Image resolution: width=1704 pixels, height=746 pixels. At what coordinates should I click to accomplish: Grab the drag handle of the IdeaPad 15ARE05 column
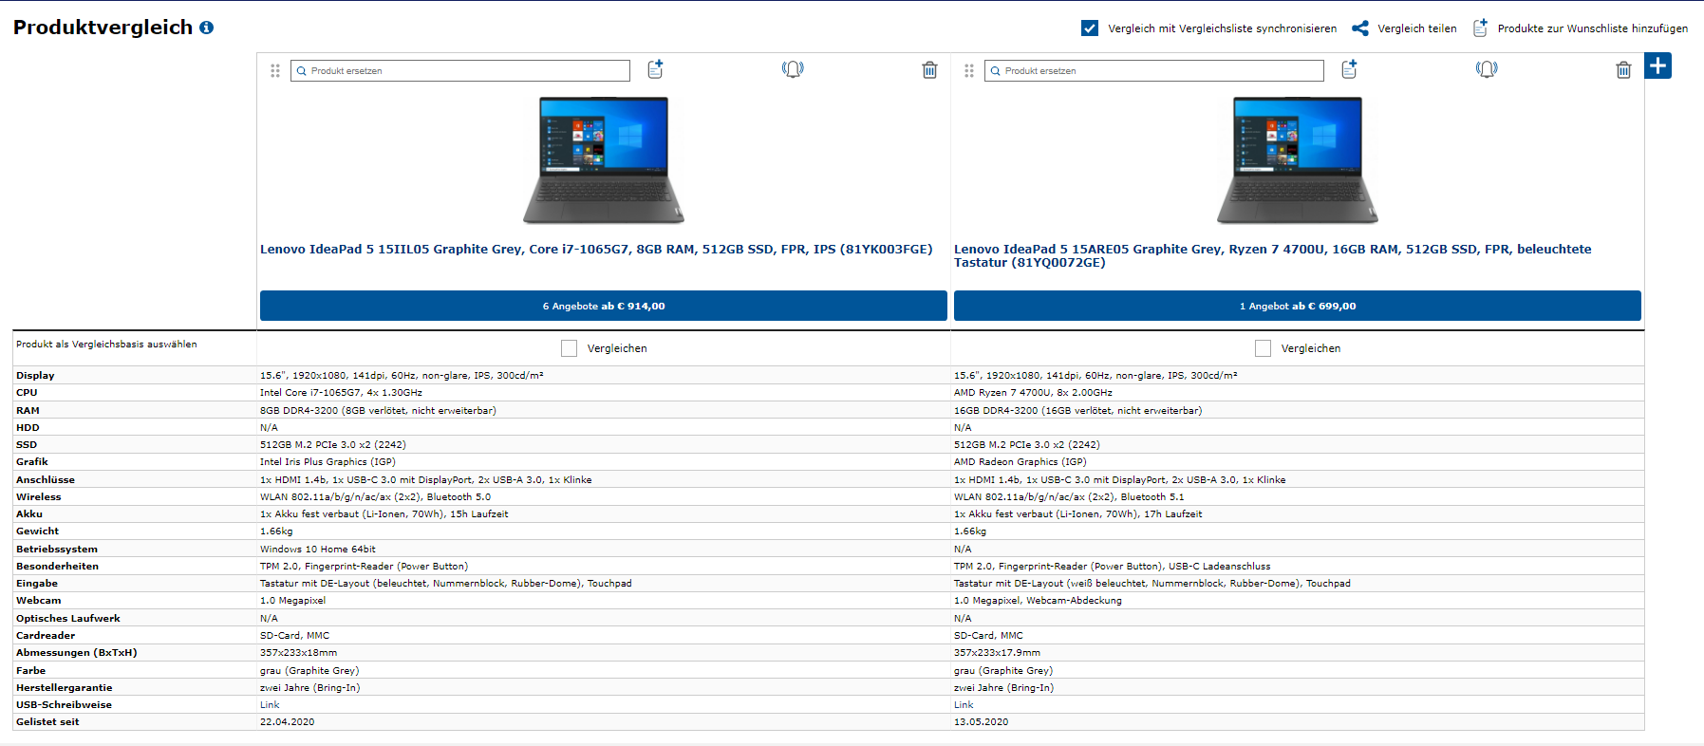point(969,71)
